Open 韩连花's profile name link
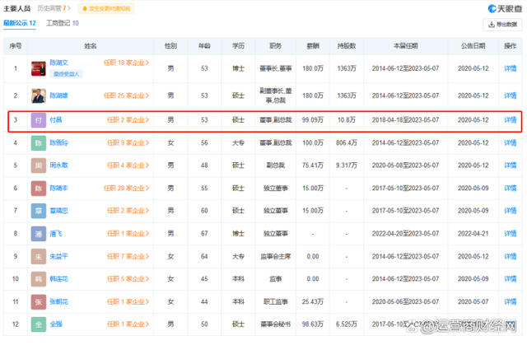The width and height of the screenshot is (527, 345). tap(58, 279)
